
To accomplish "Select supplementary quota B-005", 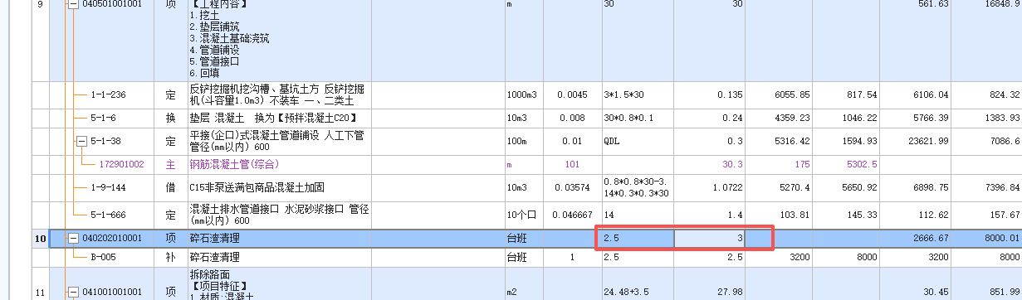I will [103, 257].
